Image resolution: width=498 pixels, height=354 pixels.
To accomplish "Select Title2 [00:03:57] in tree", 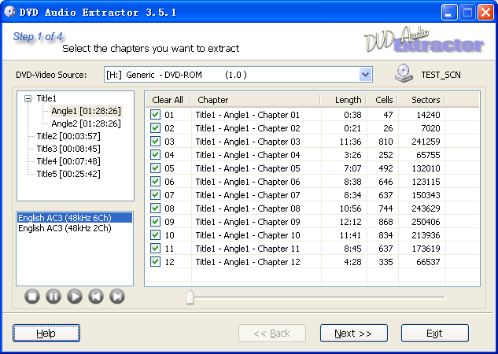I will pyautogui.click(x=68, y=136).
